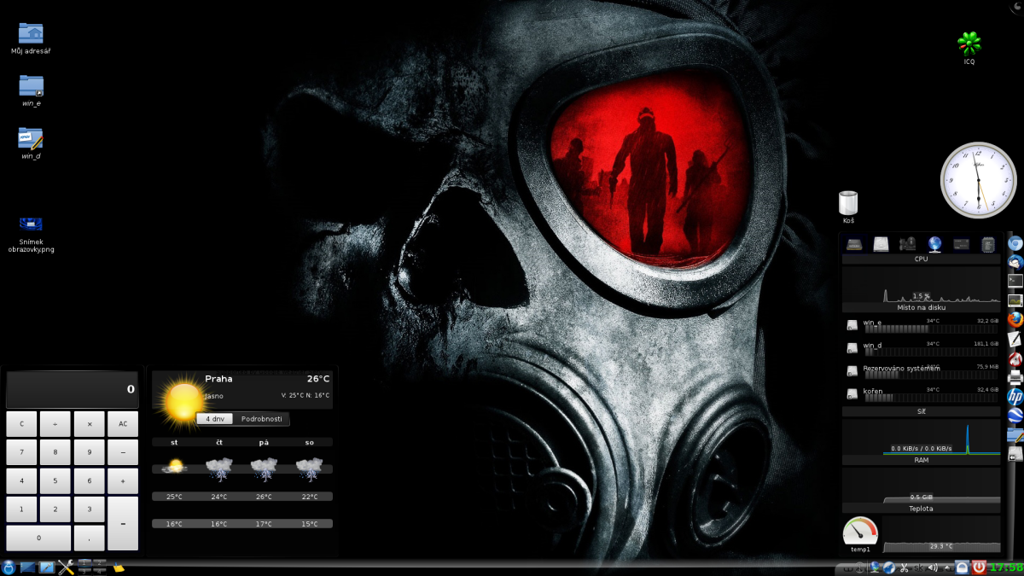Open the volume control in system tray
This screenshot has height=576, width=1024.
point(933,567)
